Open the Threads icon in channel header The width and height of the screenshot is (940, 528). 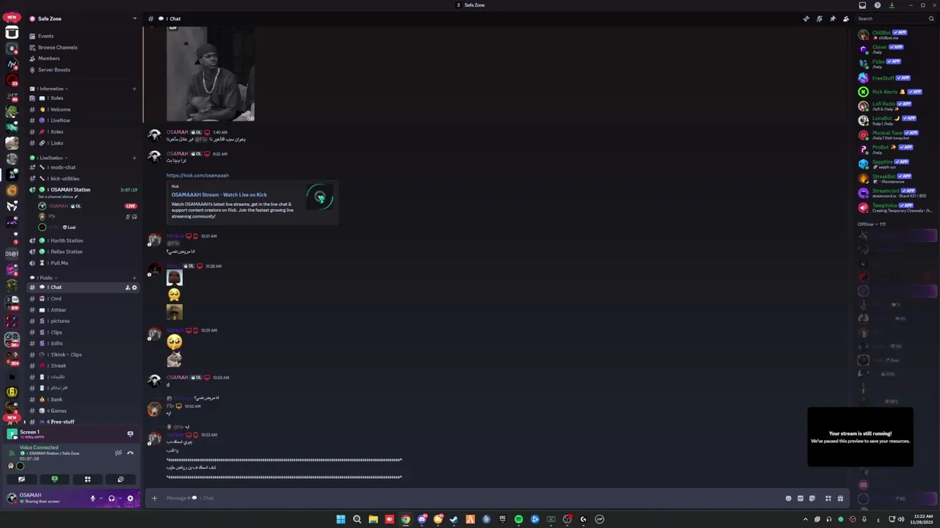pyautogui.click(x=806, y=18)
